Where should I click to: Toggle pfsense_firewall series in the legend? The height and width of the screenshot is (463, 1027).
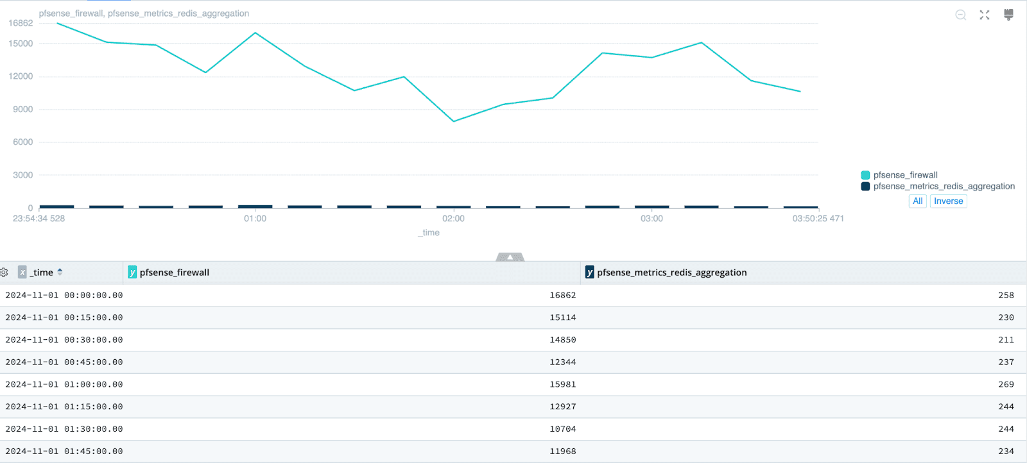905,175
